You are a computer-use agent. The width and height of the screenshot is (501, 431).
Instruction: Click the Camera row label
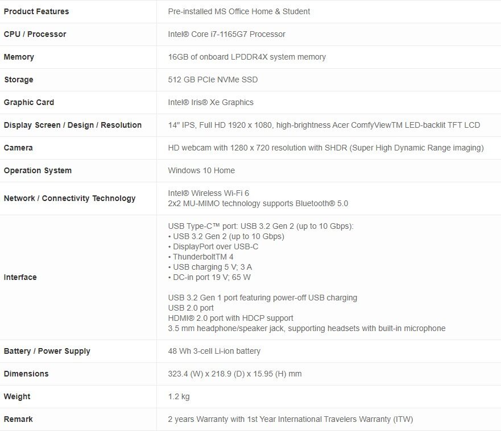click(18, 148)
